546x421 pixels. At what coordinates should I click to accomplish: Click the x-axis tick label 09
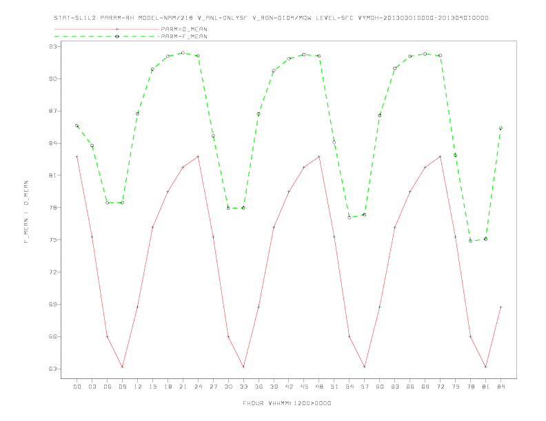(122, 387)
